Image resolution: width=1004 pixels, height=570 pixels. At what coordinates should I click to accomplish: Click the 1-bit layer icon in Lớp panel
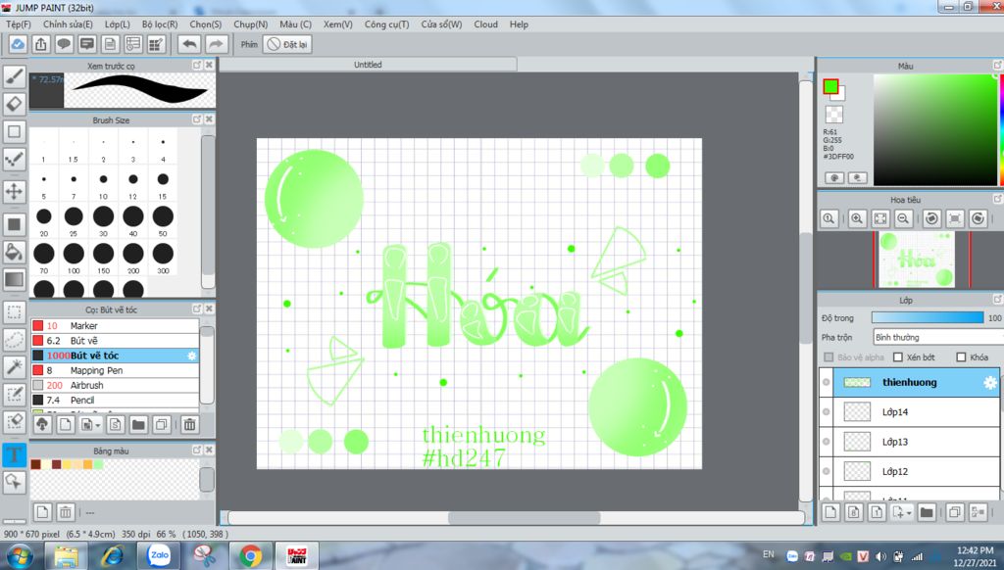point(877,512)
